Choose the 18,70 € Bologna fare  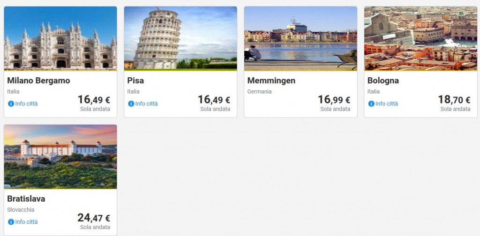point(454,100)
